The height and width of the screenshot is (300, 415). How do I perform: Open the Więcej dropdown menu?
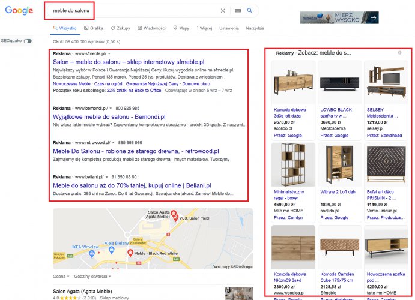[x=205, y=28]
